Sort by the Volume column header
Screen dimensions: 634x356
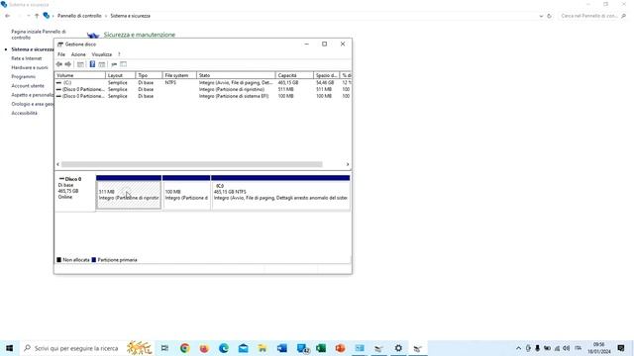pyautogui.click(x=80, y=75)
